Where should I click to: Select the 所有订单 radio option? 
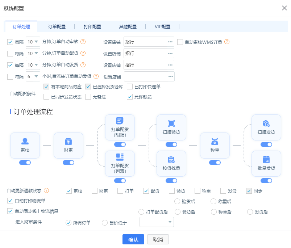[x=68, y=223]
